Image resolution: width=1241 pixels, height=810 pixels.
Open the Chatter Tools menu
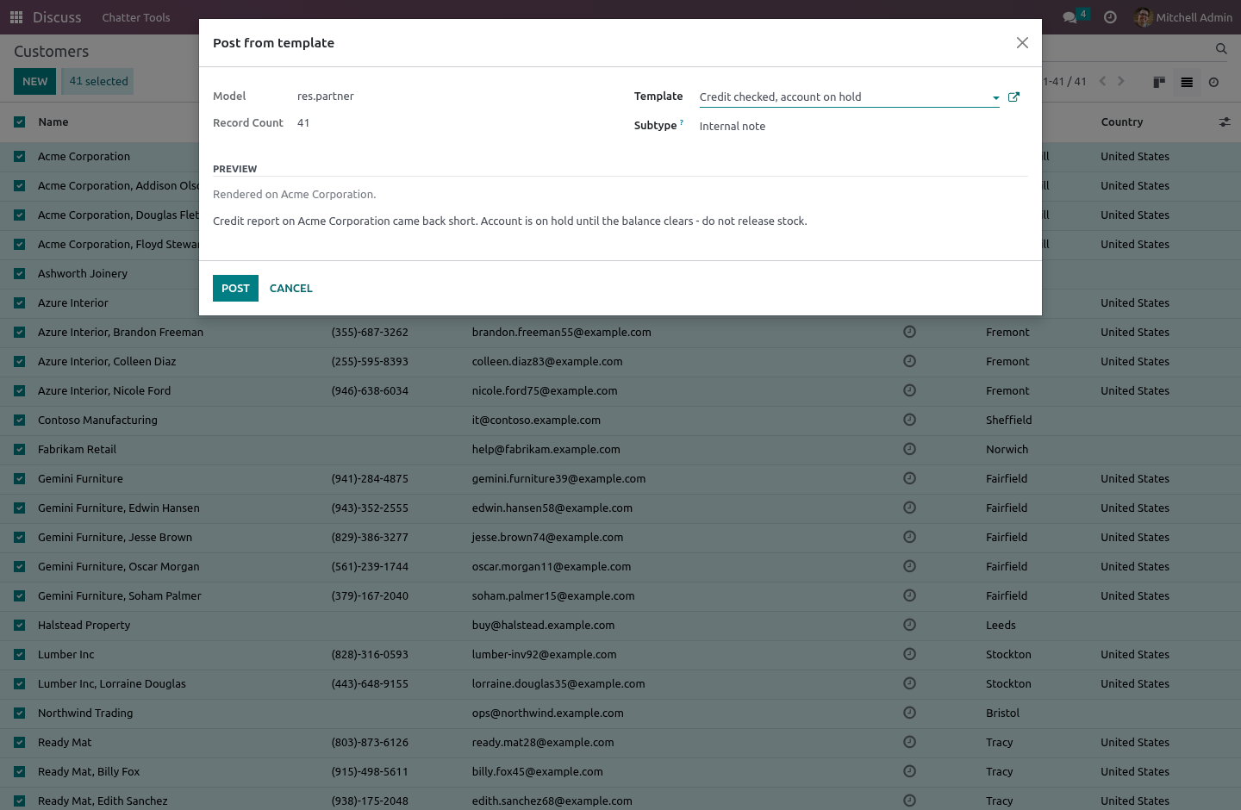click(x=136, y=17)
